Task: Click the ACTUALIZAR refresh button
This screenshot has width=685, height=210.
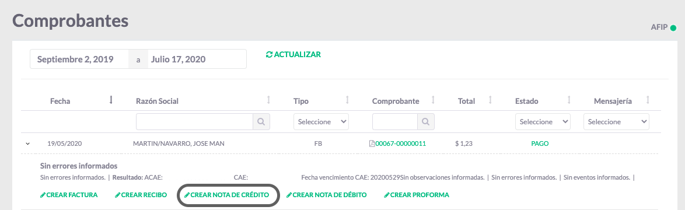Action: pyautogui.click(x=293, y=55)
